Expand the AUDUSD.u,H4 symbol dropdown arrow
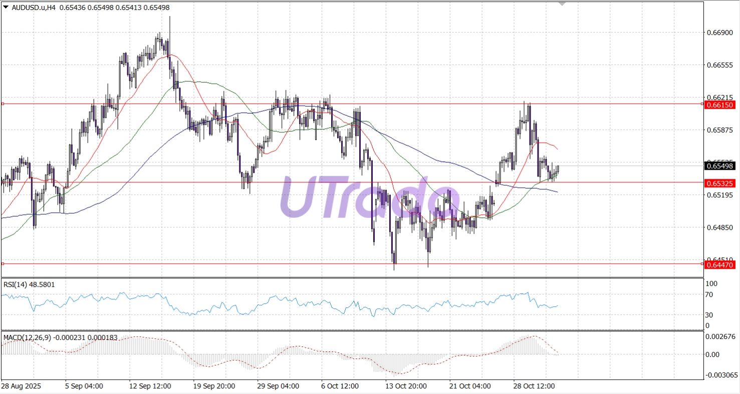 [x=5, y=8]
